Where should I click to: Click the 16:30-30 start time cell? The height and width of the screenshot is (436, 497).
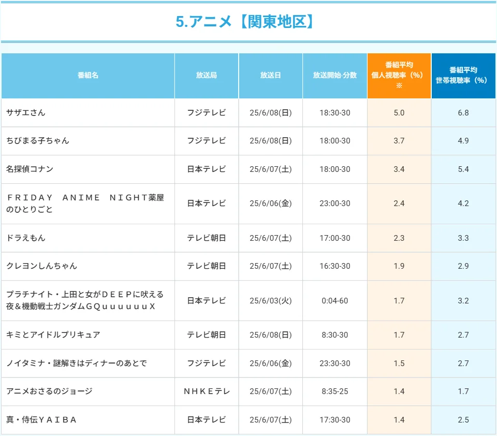335,266
